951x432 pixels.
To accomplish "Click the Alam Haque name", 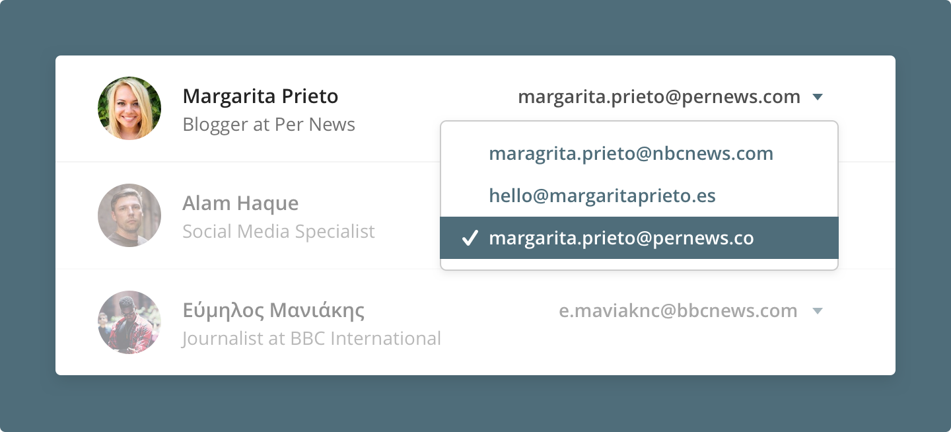I will tap(240, 203).
